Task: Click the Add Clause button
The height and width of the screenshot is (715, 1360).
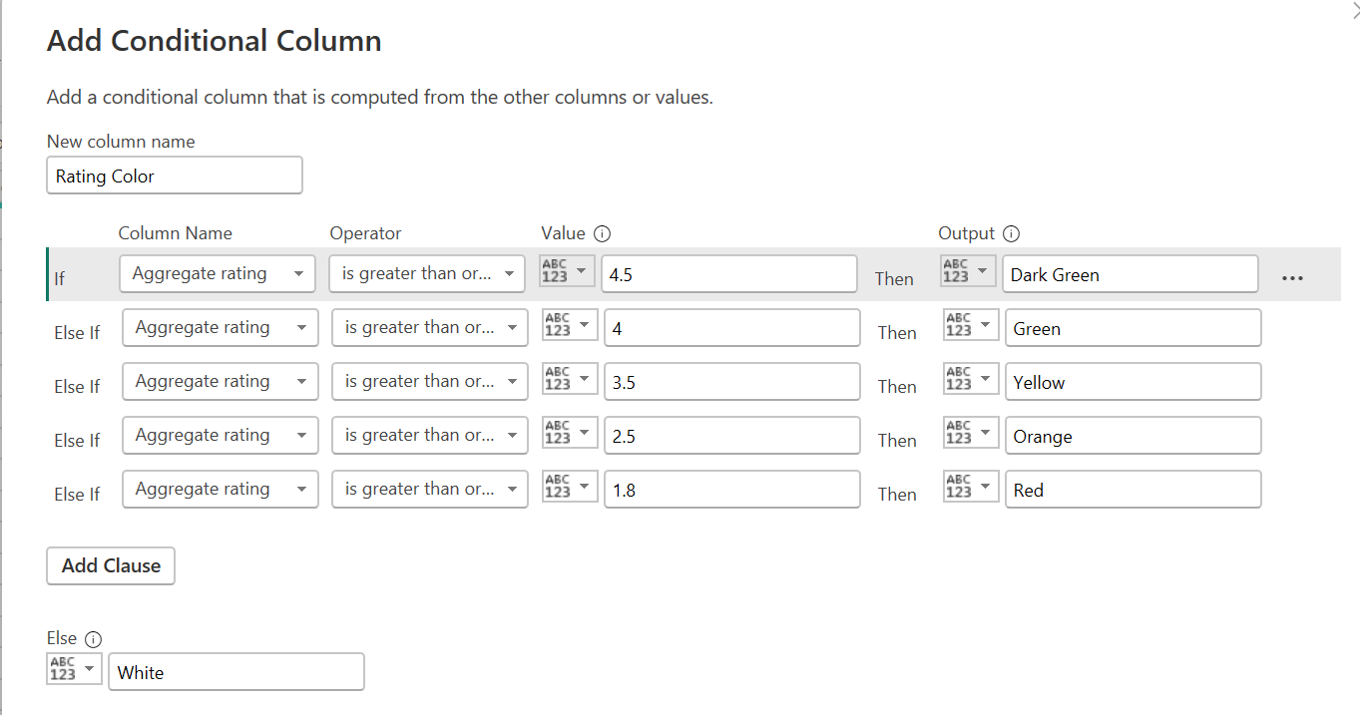Action: click(x=111, y=565)
